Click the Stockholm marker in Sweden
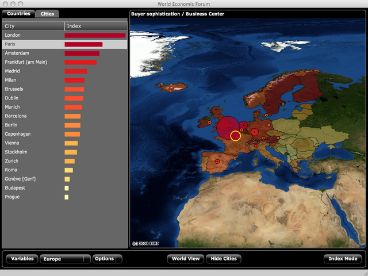368x276 pixels. click(x=283, y=104)
